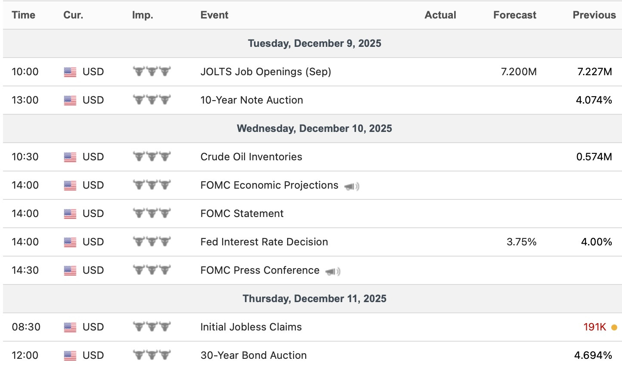This screenshot has height=370, width=622.
Task: Click bull importance icons for Crude Oil Inventories
Action: tap(152, 157)
